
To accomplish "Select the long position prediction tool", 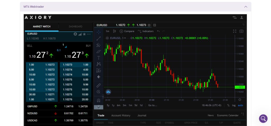I will click(99, 70).
